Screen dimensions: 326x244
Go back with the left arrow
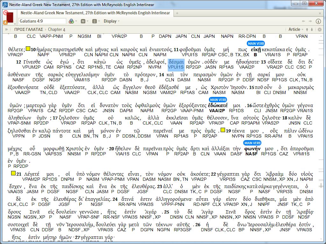303,21
